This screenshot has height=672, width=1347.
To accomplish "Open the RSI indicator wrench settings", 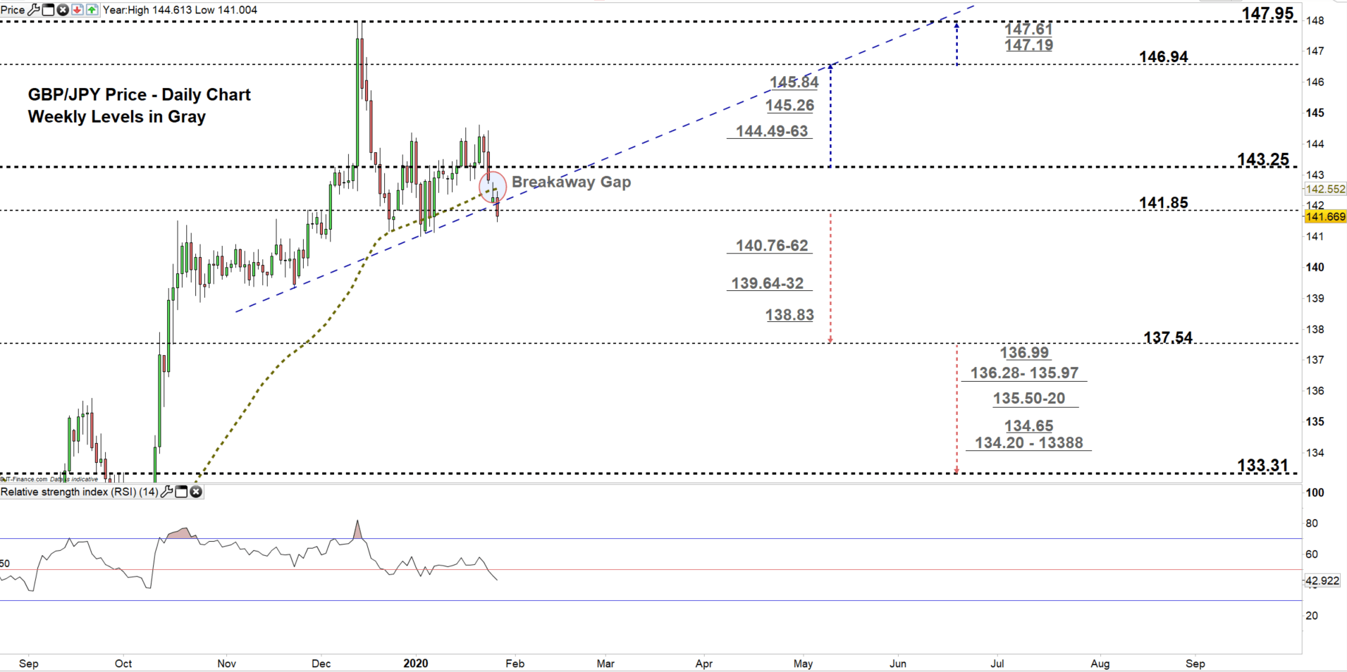I will pyautogui.click(x=166, y=492).
